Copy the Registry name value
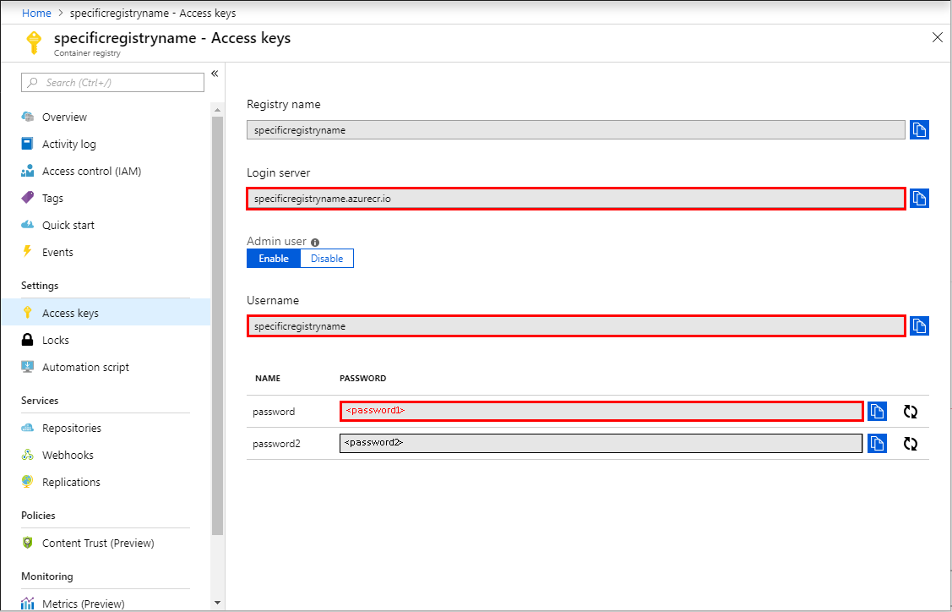 tap(919, 130)
